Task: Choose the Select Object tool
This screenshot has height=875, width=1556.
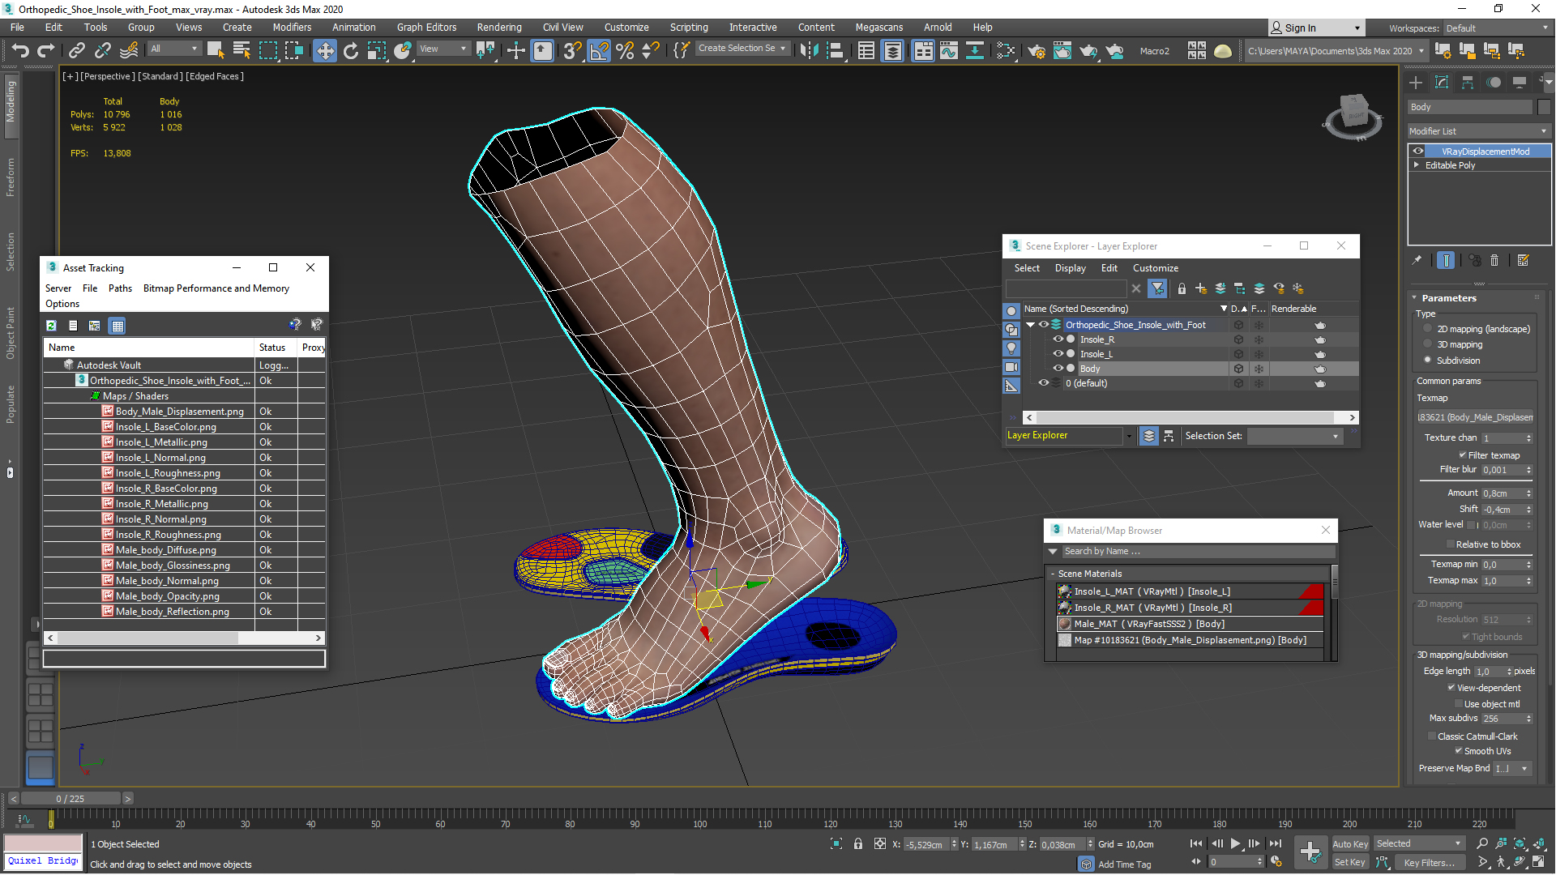Action: point(216,50)
